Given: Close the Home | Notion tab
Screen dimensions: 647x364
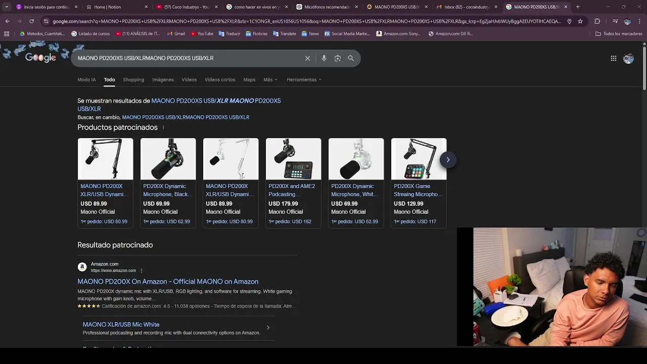Looking at the screenshot, I should click(x=147, y=7).
